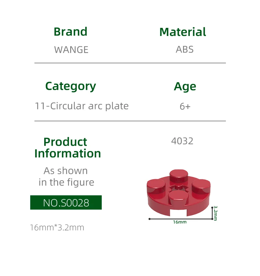Click the Age heading
This screenshot has width=260, height=276.
(x=185, y=86)
